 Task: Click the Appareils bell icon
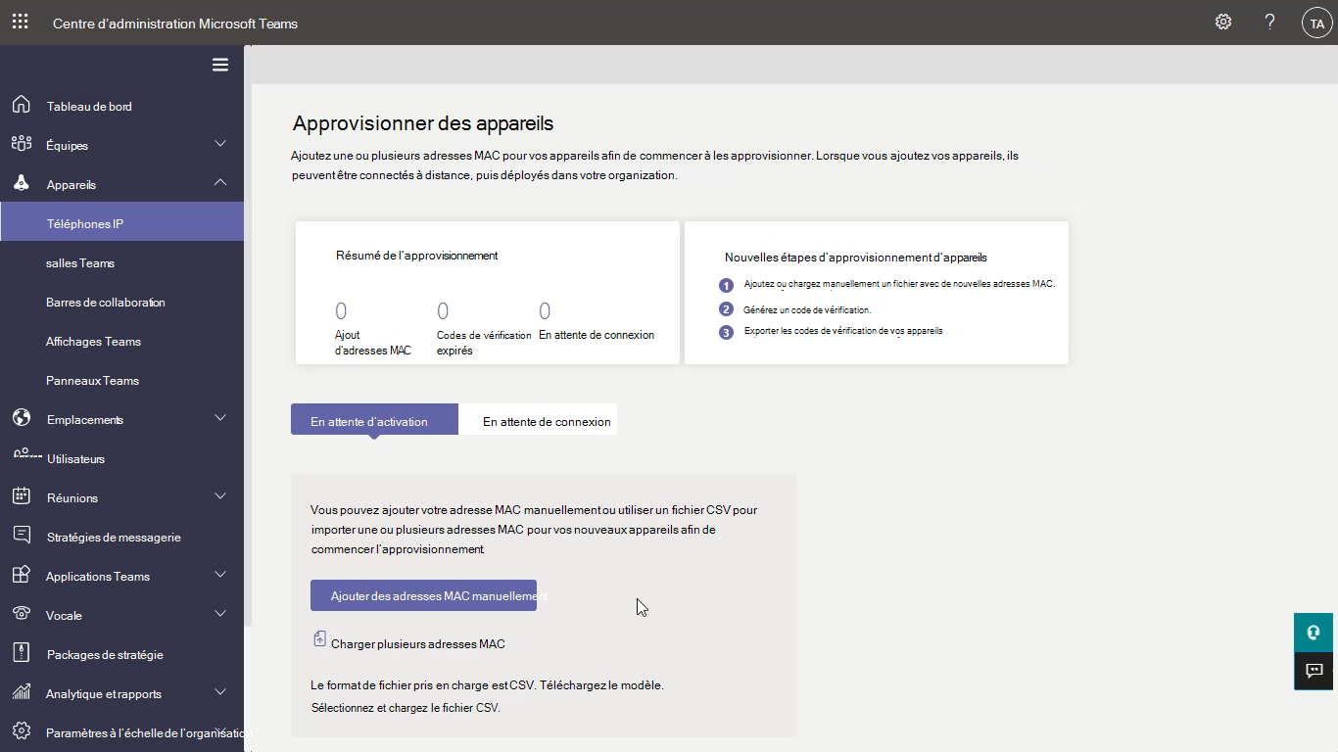pos(21,183)
